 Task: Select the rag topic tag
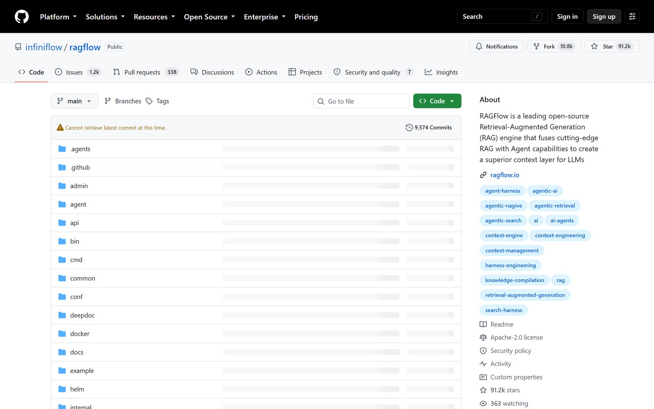point(560,280)
